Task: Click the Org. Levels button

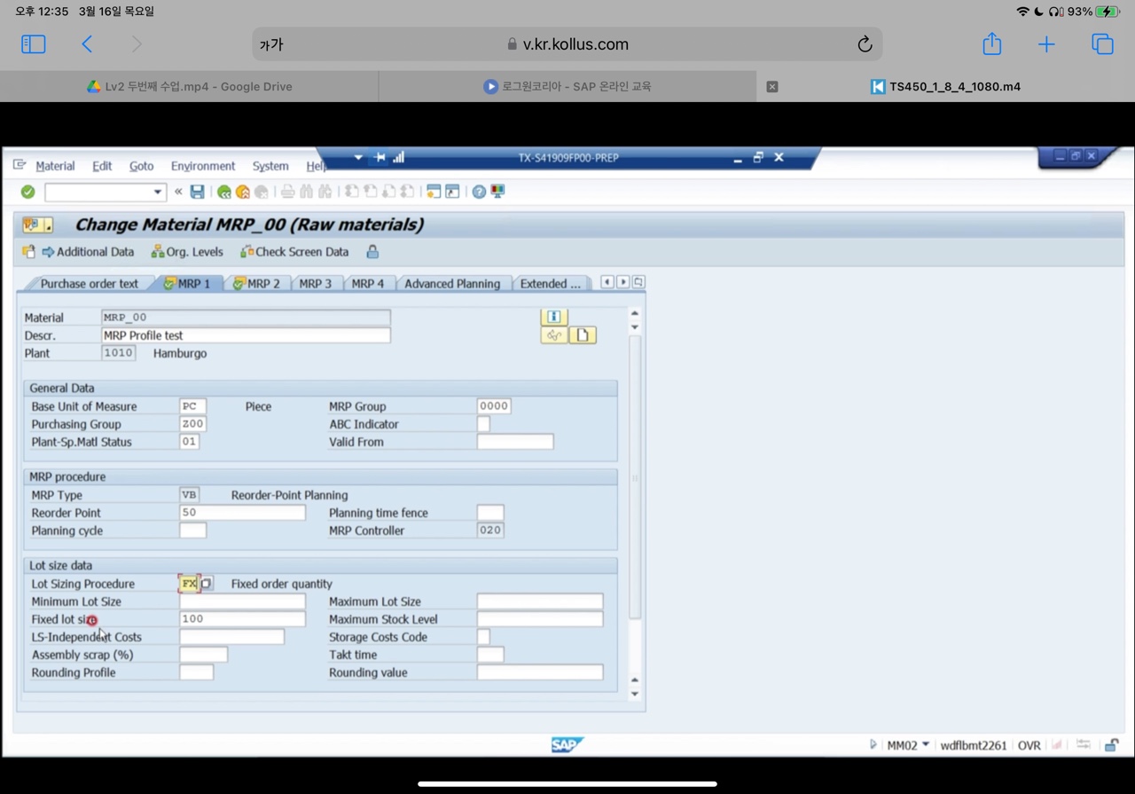Action: (x=187, y=252)
